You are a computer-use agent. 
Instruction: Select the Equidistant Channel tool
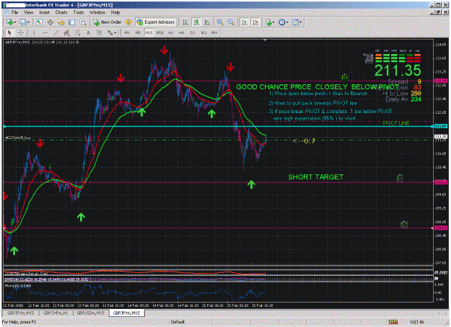(x=66, y=32)
